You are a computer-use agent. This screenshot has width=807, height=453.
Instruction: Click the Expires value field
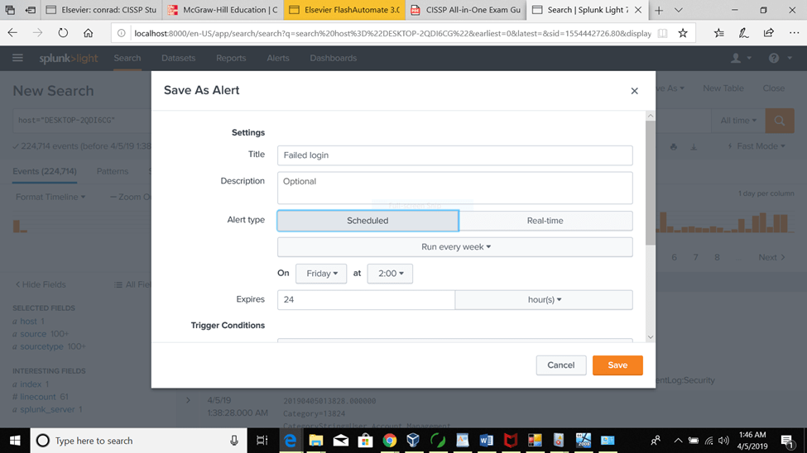coord(366,300)
